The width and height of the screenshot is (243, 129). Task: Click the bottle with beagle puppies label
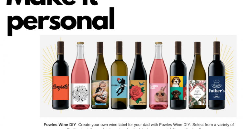tap(178, 75)
